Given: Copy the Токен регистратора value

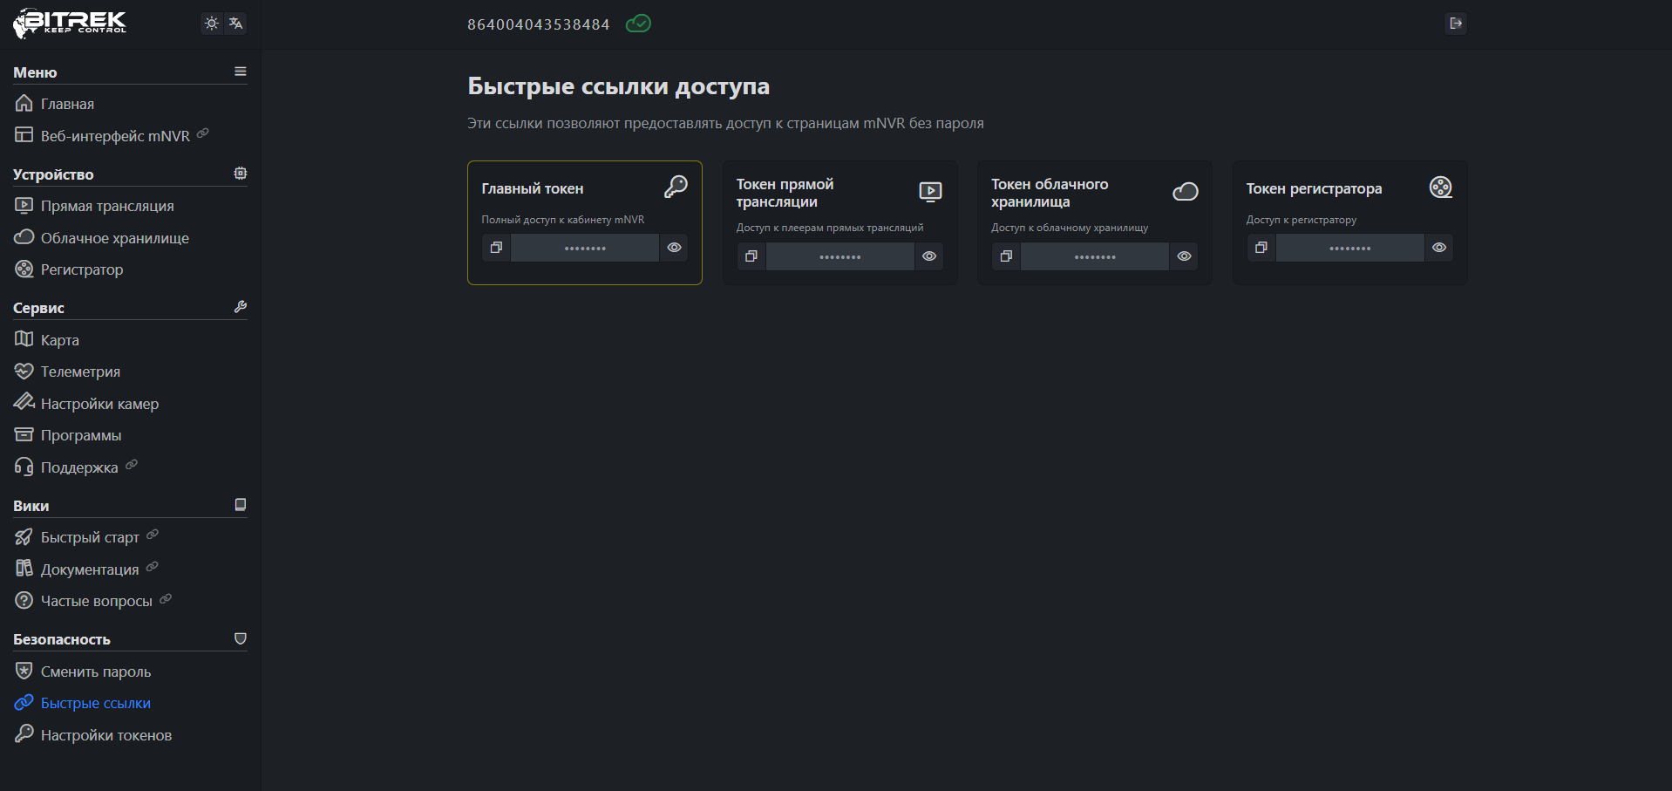Looking at the screenshot, I should 1261,248.
